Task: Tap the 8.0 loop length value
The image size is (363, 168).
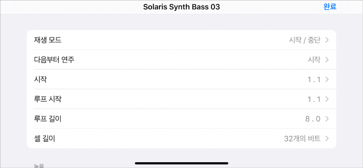Action: [313, 119]
